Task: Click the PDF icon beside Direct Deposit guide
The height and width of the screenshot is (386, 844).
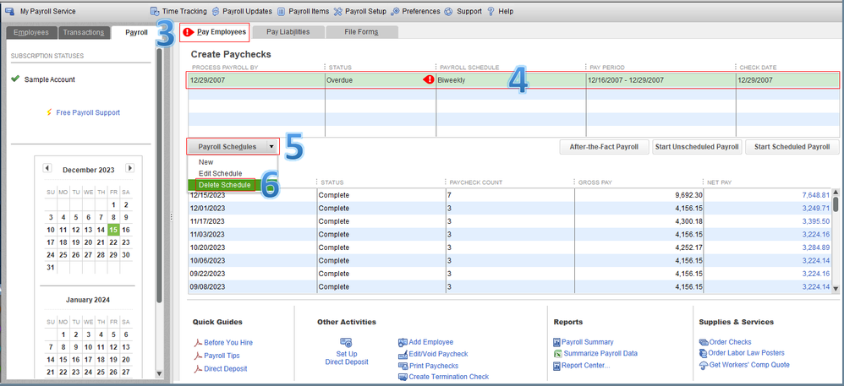Action: 198,369
